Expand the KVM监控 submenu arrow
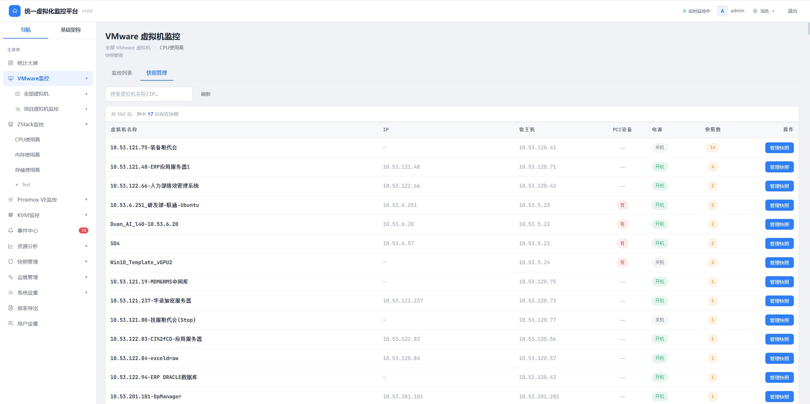 (86, 215)
